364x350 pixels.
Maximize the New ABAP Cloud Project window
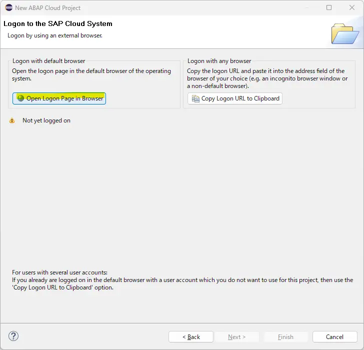(x=329, y=7)
